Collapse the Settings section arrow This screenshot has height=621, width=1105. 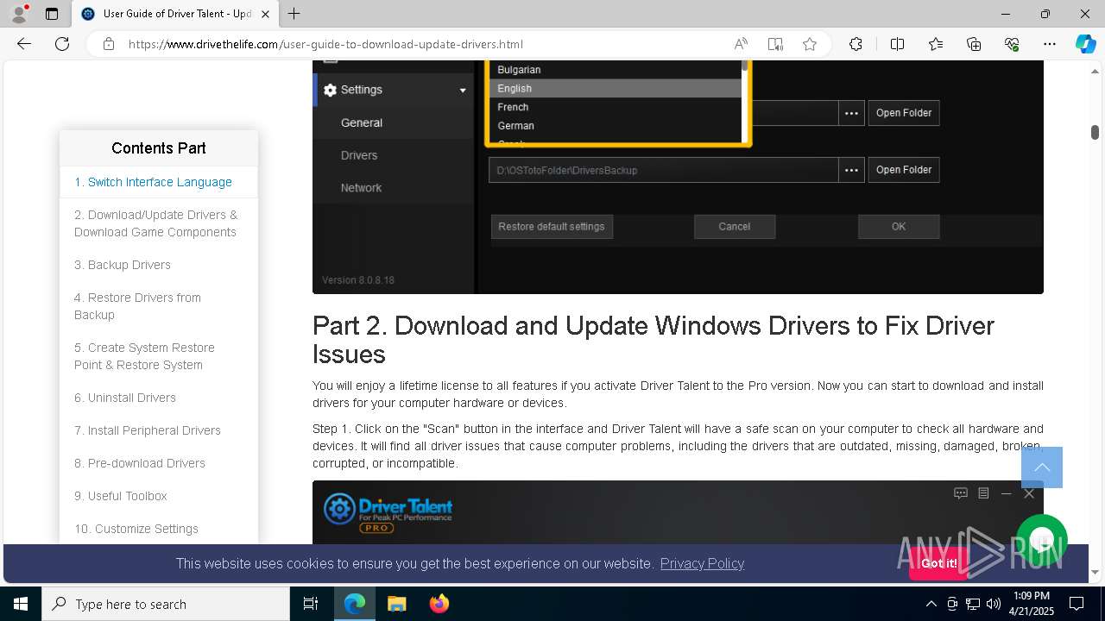[x=463, y=91]
